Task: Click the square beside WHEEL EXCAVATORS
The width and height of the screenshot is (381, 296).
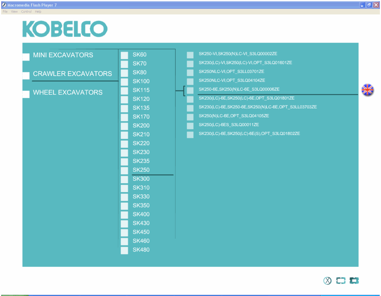Action: point(26,94)
